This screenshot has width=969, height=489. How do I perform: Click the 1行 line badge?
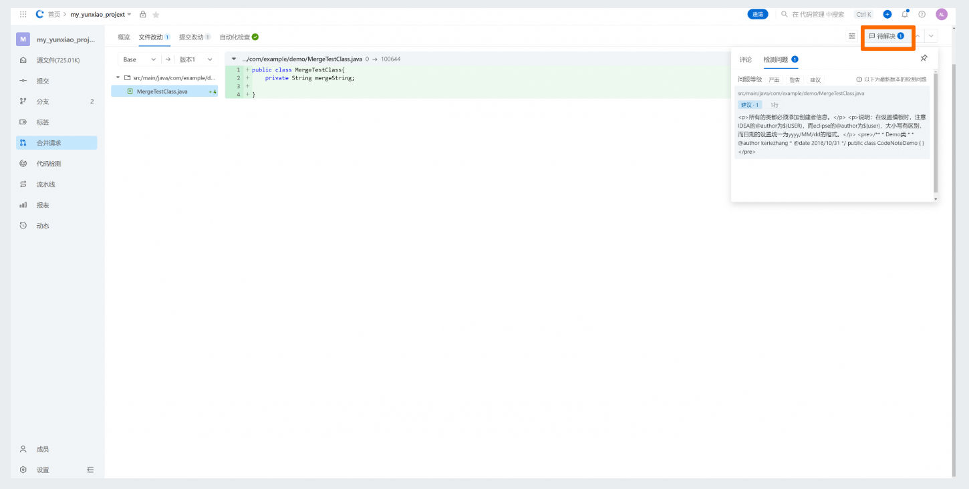tap(774, 105)
